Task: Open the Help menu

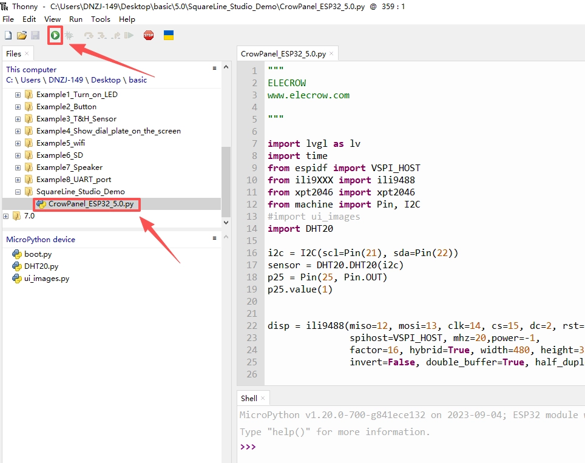Action: click(x=127, y=19)
